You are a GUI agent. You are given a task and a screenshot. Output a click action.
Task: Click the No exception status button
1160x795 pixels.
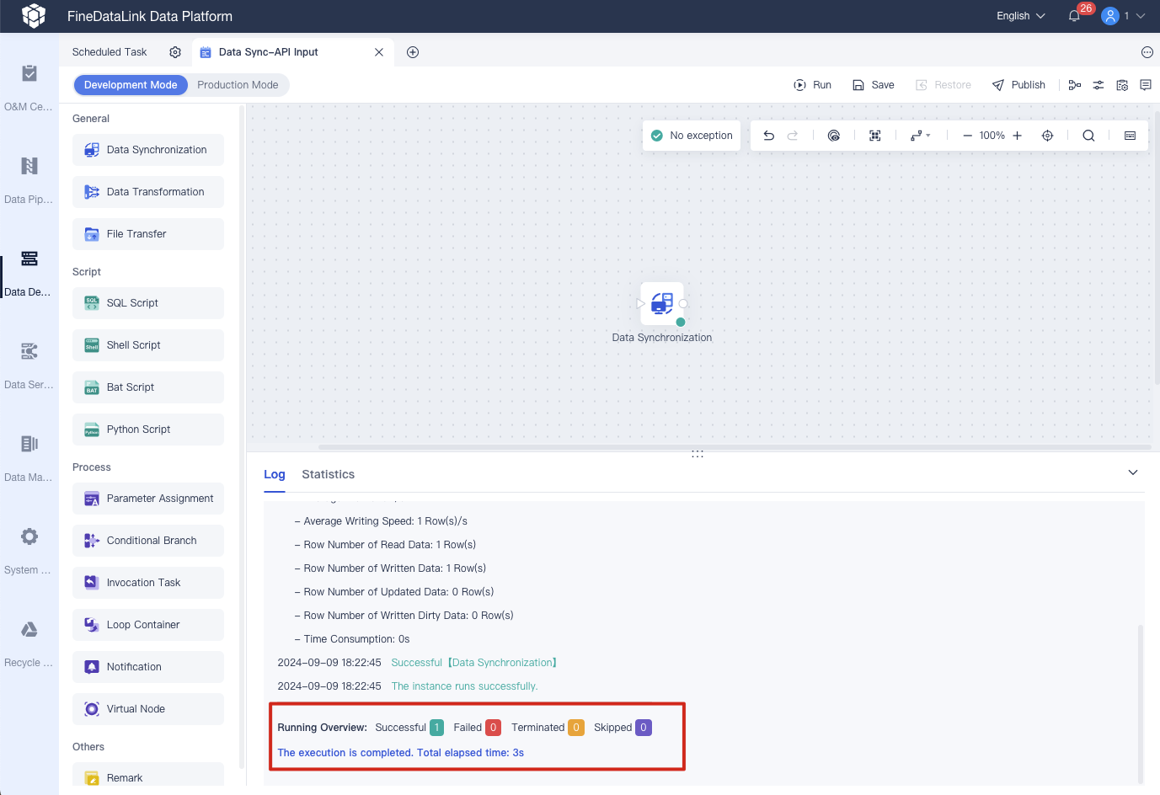pos(692,136)
